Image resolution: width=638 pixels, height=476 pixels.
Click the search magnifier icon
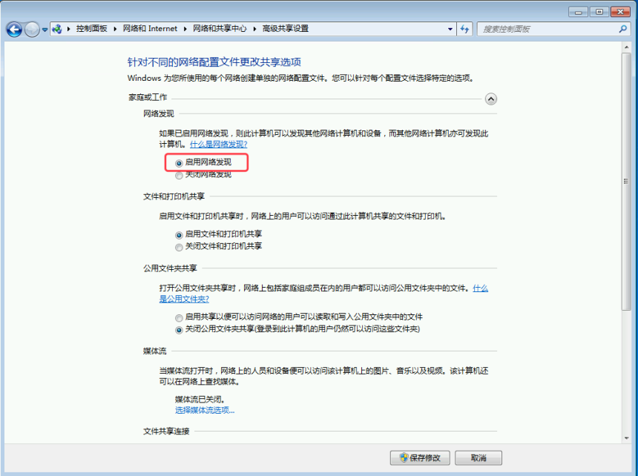pos(623,29)
